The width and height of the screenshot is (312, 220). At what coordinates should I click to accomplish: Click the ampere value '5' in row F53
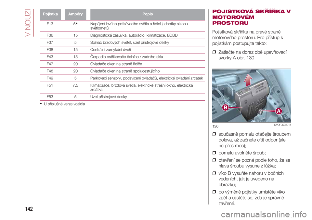75,97
